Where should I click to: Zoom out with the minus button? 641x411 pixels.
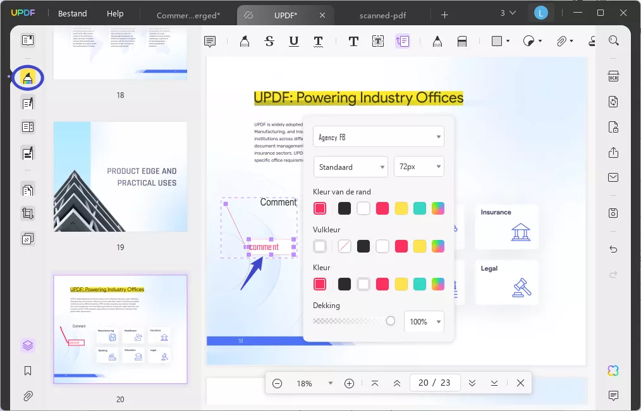277,383
